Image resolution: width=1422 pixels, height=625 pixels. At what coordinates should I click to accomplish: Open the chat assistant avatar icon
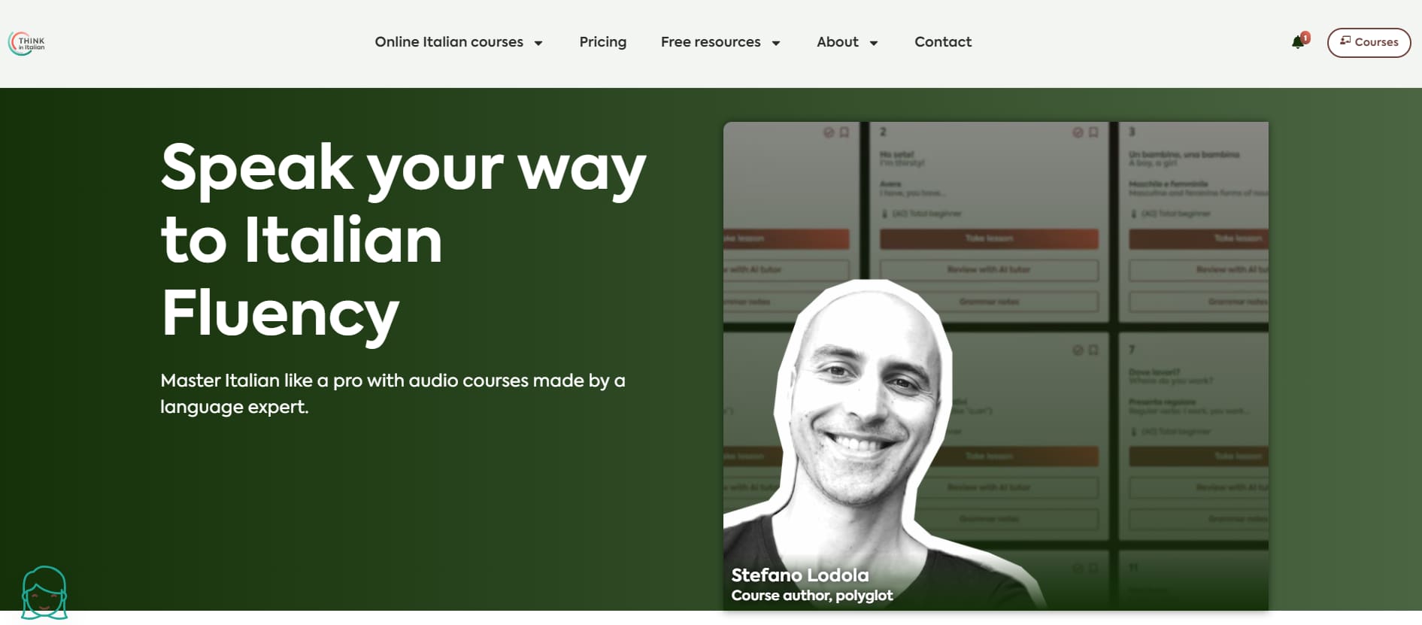coord(44,593)
